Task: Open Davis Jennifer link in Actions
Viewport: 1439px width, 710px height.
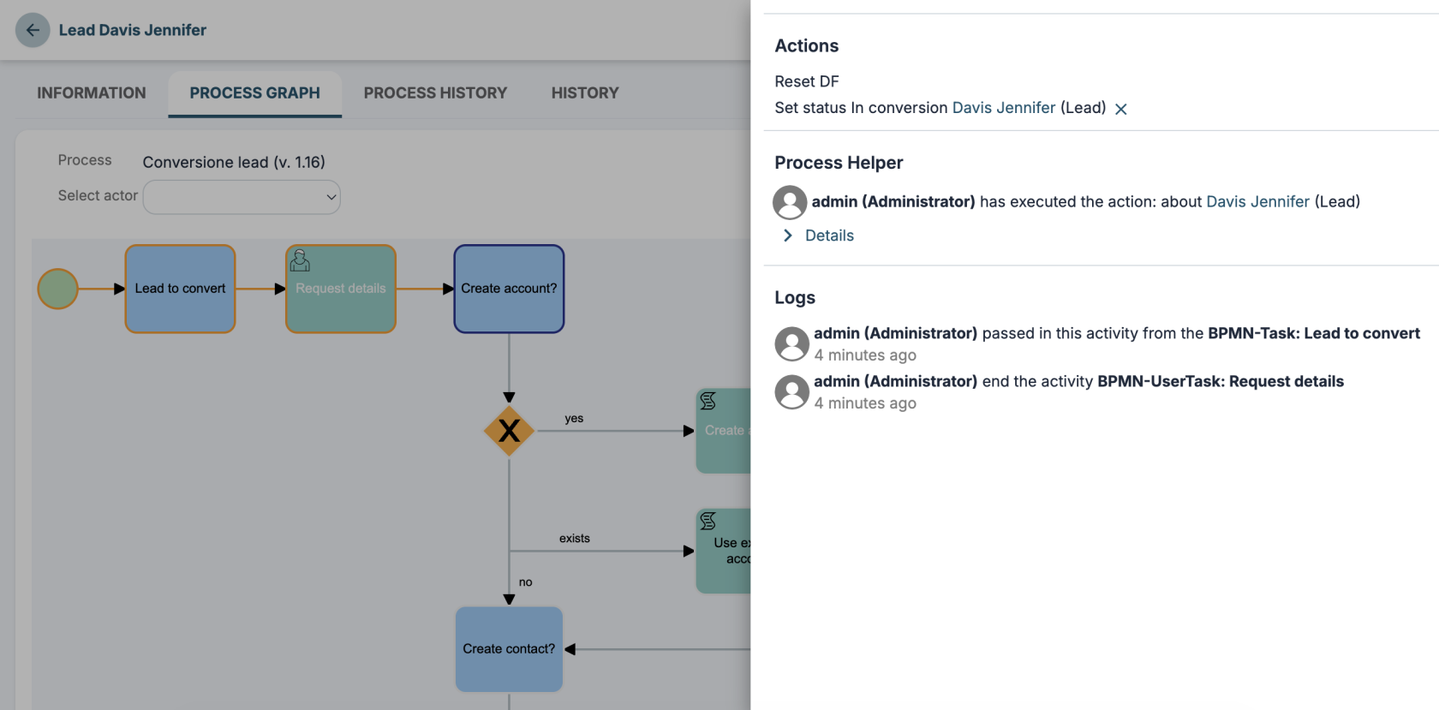Action: [x=1004, y=108]
